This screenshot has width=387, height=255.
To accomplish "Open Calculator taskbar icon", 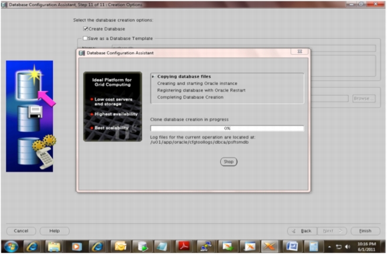I will tap(313, 246).
